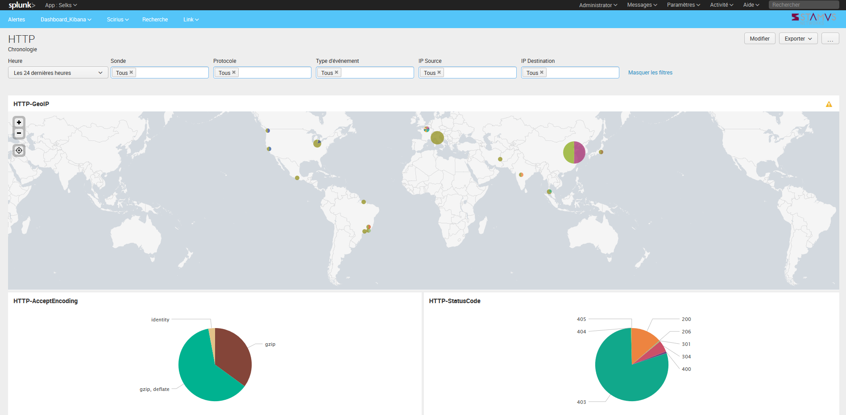Click the 200 status code label

(x=686, y=319)
